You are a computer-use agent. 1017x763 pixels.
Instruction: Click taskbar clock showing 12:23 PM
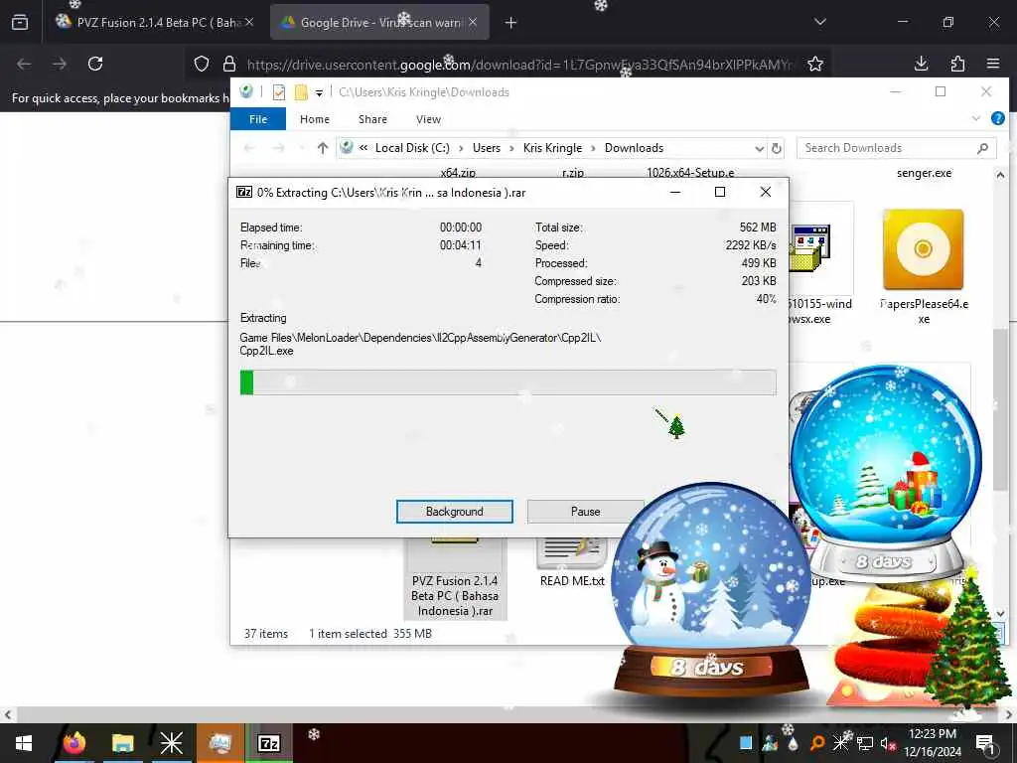(x=933, y=743)
